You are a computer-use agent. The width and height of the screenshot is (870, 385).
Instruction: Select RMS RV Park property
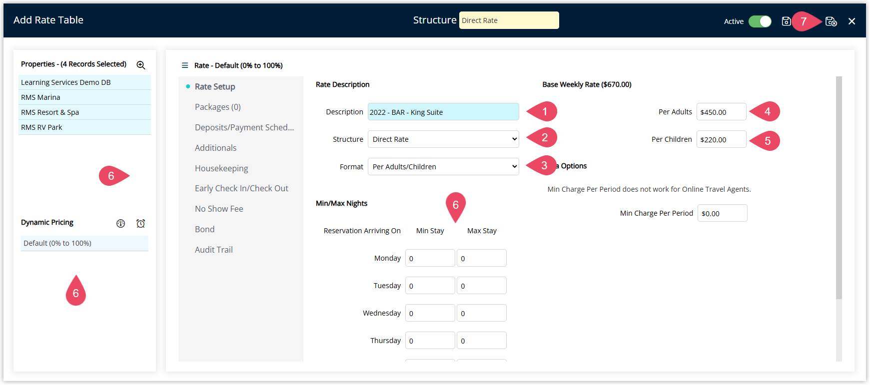tap(84, 127)
